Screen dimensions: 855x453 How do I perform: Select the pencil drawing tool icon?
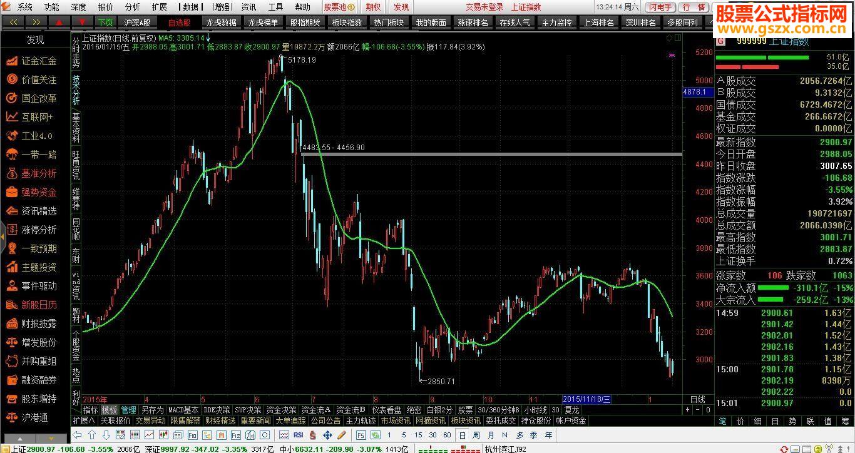tap(342, 435)
